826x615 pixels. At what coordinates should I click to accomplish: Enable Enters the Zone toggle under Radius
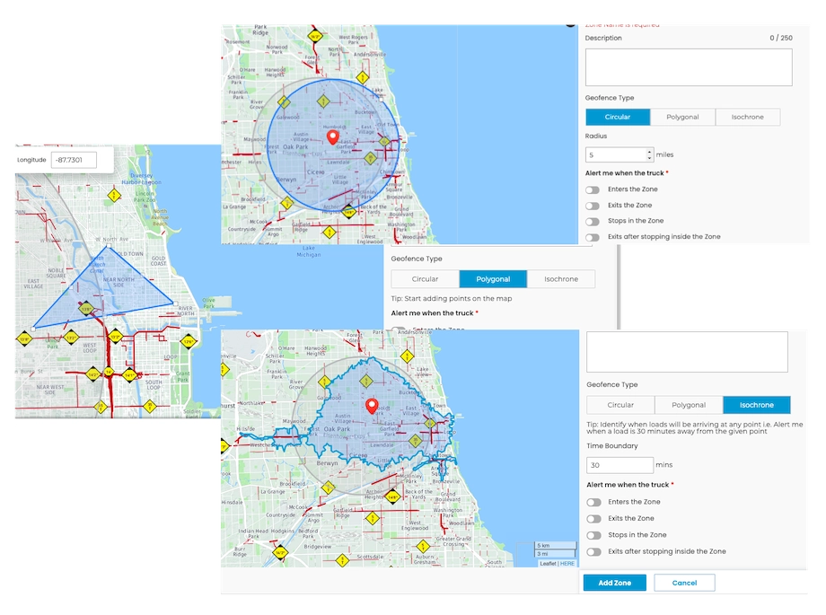(593, 189)
